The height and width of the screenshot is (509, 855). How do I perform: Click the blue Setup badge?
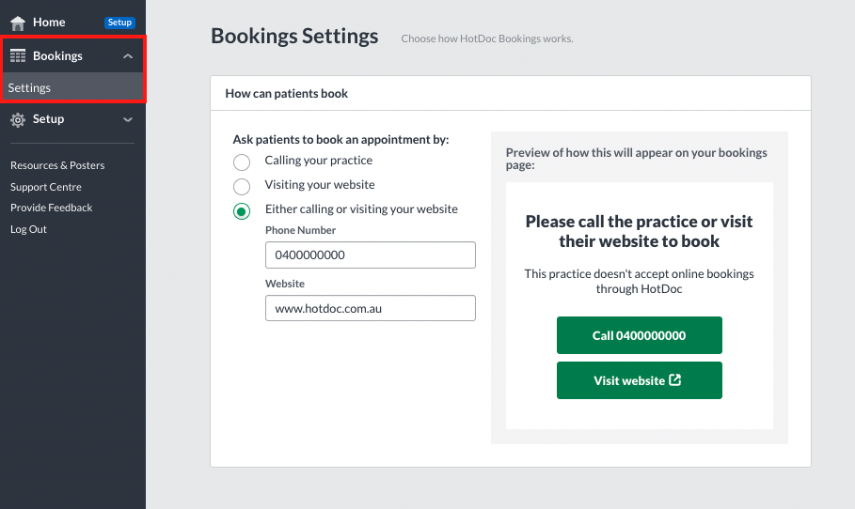tap(119, 23)
